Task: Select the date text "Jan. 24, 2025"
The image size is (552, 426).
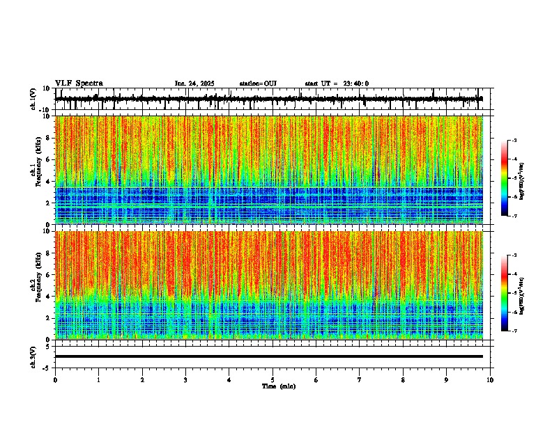Action: click(x=194, y=84)
